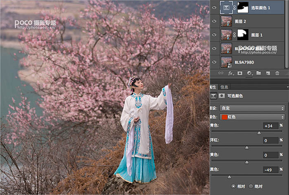289x195 pixels.
Task: Click the 黑色 (Black) value field -49
Action: pos(270,170)
